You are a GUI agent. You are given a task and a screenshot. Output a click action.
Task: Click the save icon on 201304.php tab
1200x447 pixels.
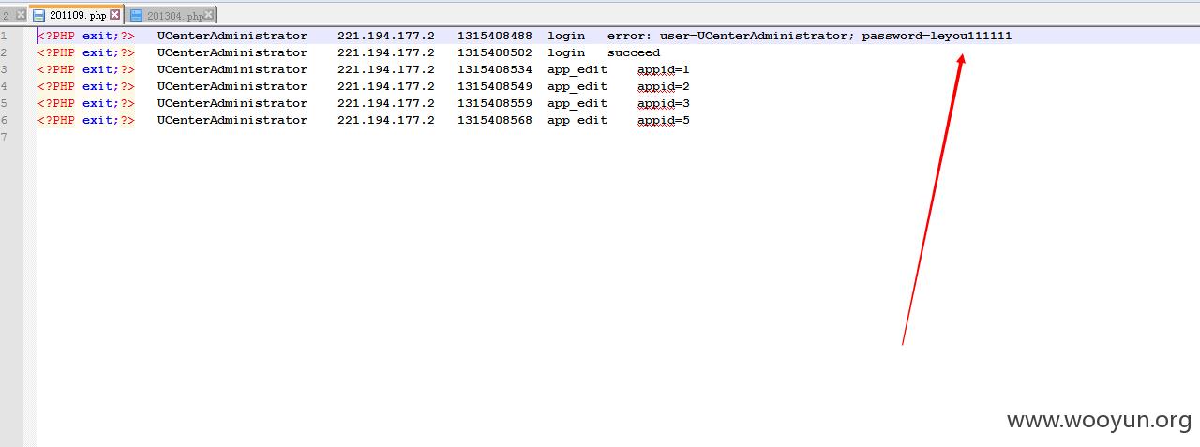coord(137,15)
